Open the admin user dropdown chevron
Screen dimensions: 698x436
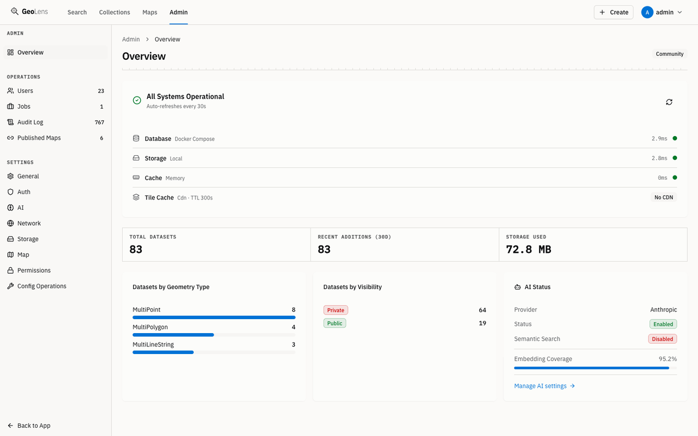[679, 12]
